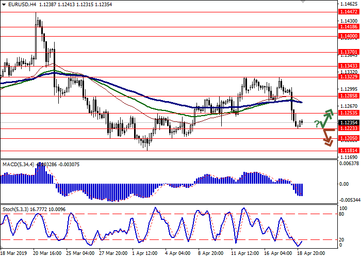Click the Stochastic 80 level axis value

click(x=342, y=214)
